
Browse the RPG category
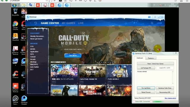[32, 54]
